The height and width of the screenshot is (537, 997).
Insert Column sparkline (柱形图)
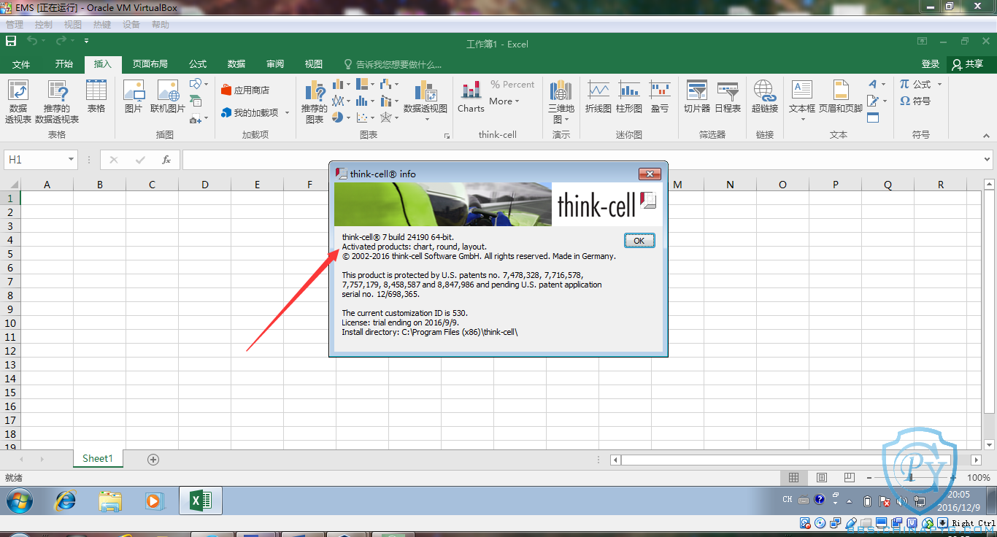pyautogui.click(x=629, y=96)
